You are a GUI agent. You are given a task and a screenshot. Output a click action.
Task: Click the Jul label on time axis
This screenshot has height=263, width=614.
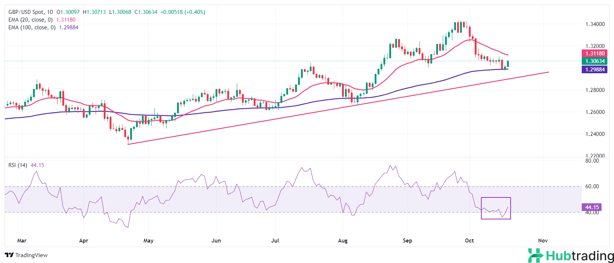point(275,241)
